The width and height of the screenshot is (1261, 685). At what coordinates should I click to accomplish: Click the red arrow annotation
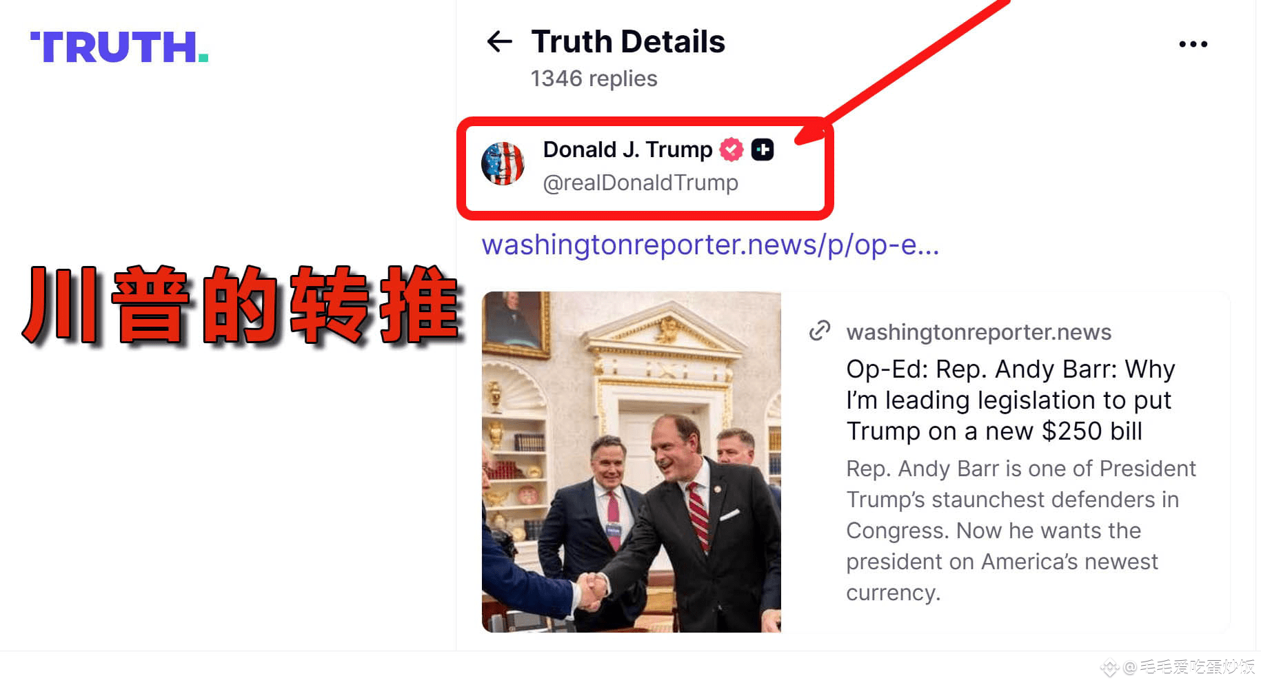tap(903, 72)
